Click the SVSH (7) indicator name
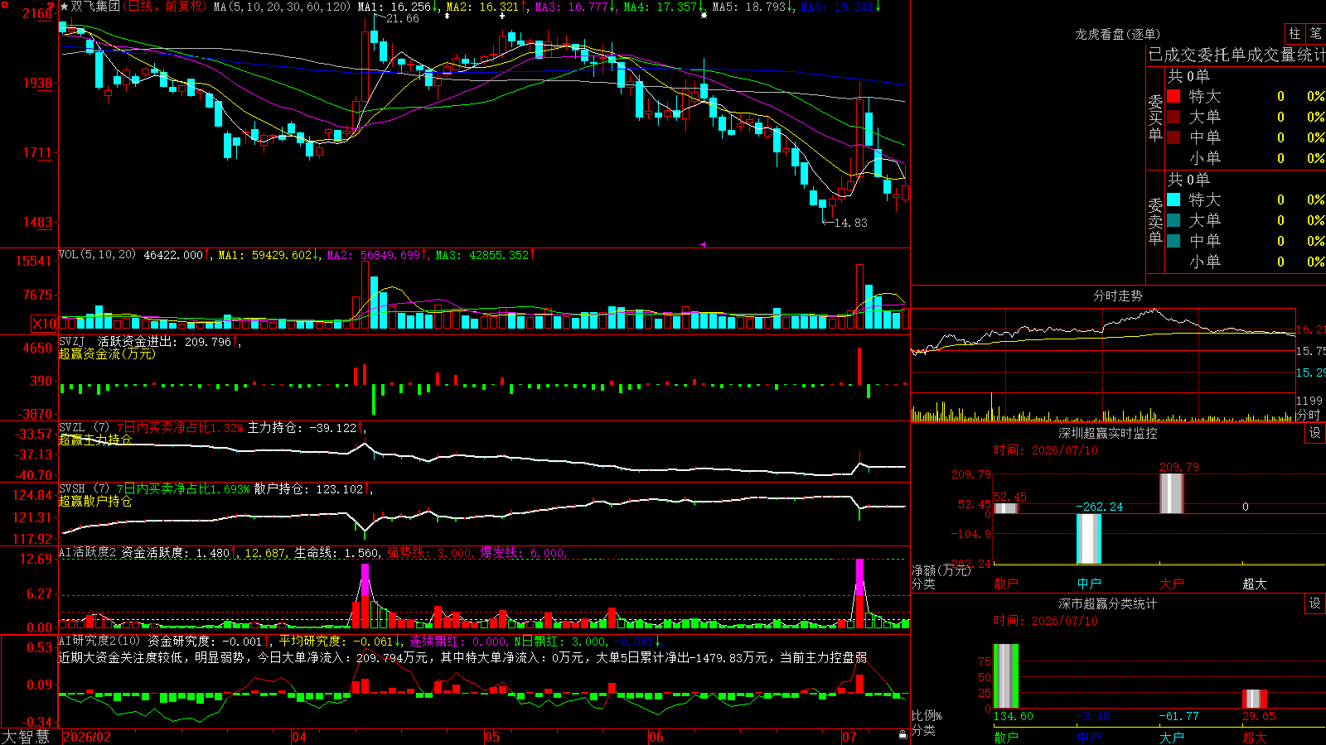The width and height of the screenshot is (1326, 745). (x=84, y=489)
